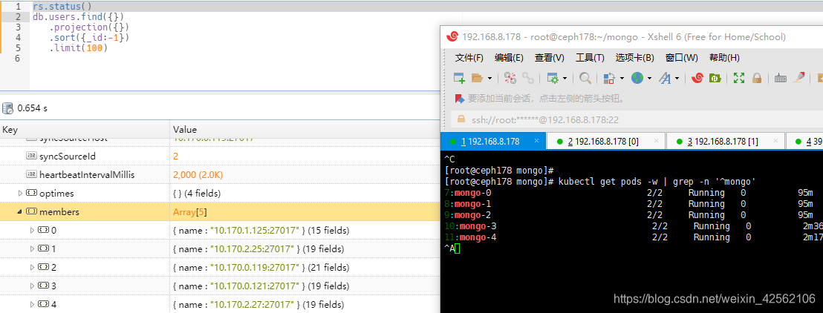Click the New session icon in Xshell toolbar

(x=459, y=78)
